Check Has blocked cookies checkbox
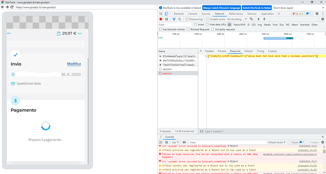The image size is (326, 174). [160, 29]
